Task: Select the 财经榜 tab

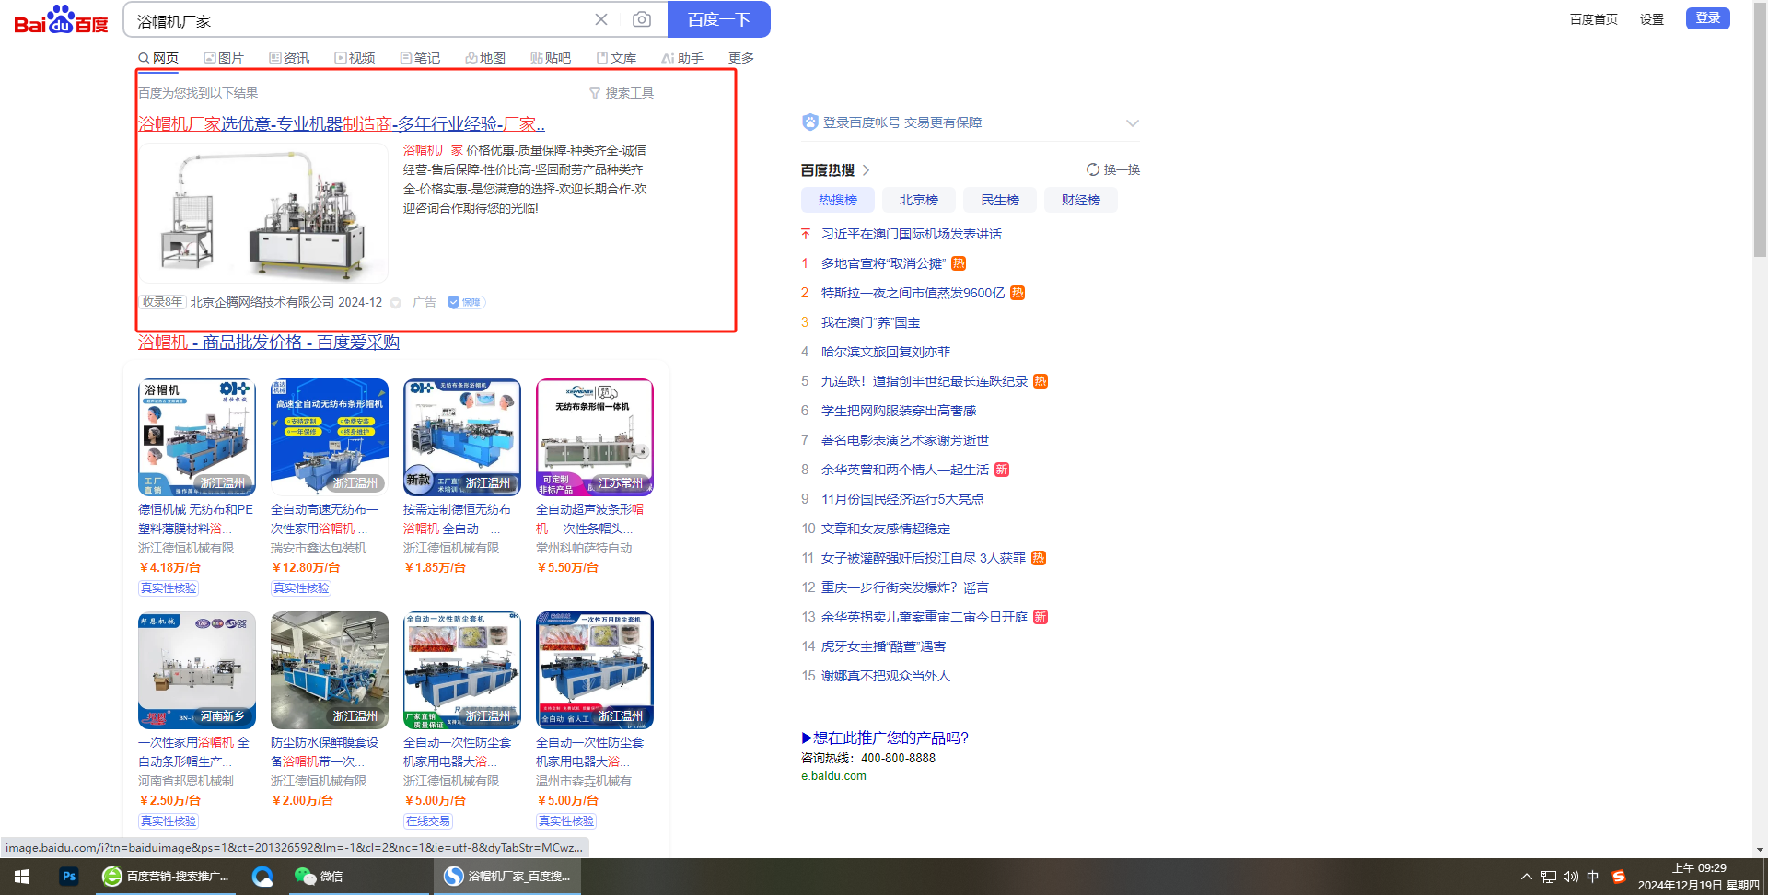Action: click(x=1081, y=200)
